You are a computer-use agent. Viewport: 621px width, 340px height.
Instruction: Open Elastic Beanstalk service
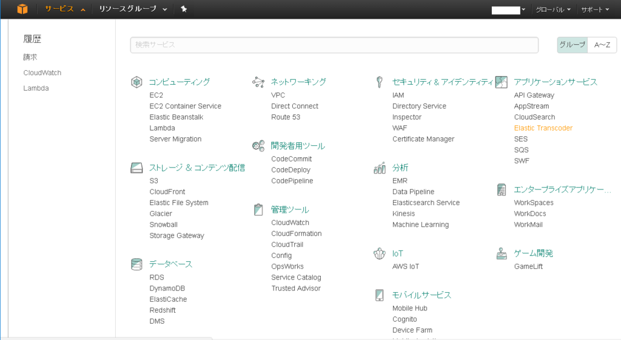[x=176, y=117]
